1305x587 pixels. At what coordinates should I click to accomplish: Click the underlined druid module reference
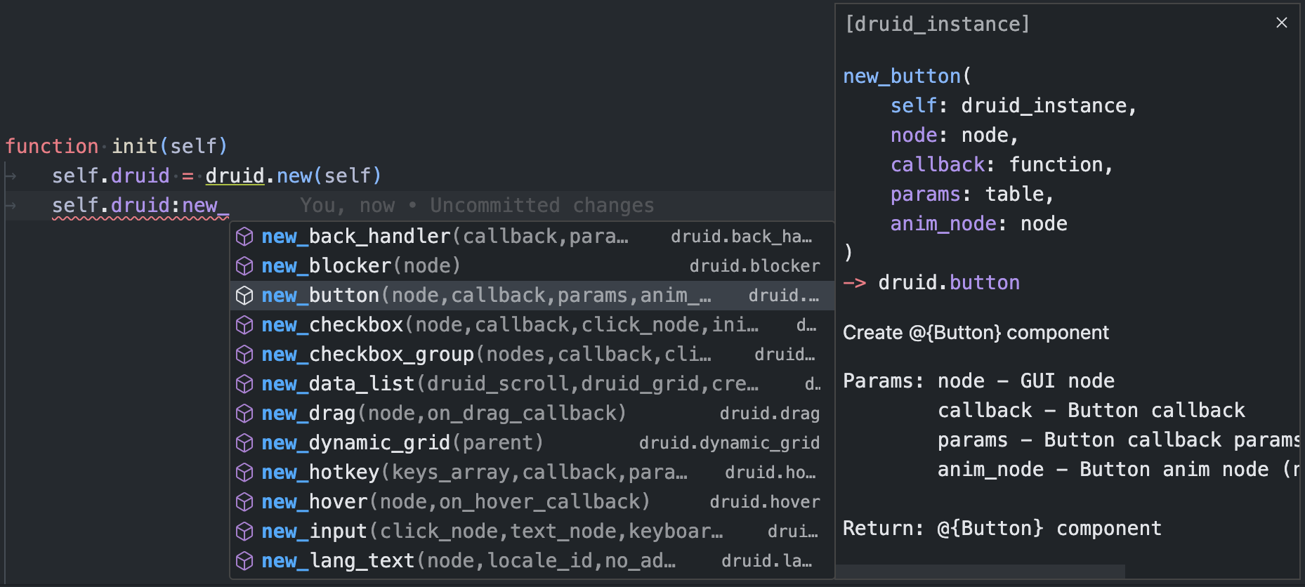coord(235,176)
